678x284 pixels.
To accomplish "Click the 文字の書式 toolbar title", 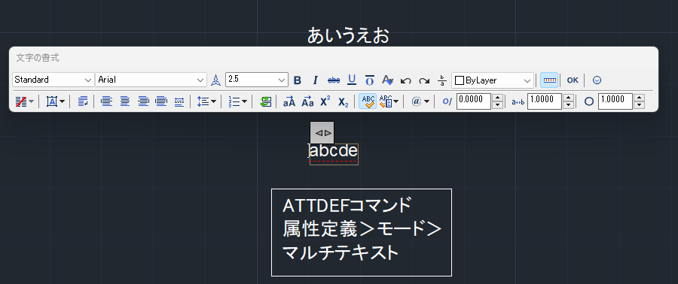I will coord(38,58).
